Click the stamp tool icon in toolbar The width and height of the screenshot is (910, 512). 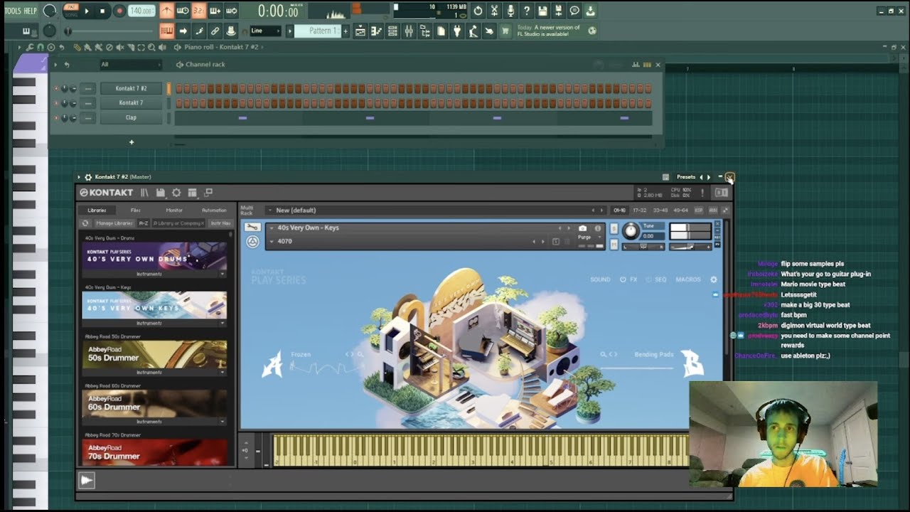coord(230,31)
